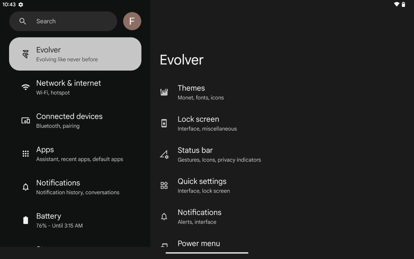This screenshot has width=414, height=259.
Task: Open Apps settings in sidebar
Action: pyautogui.click(x=75, y=154)
